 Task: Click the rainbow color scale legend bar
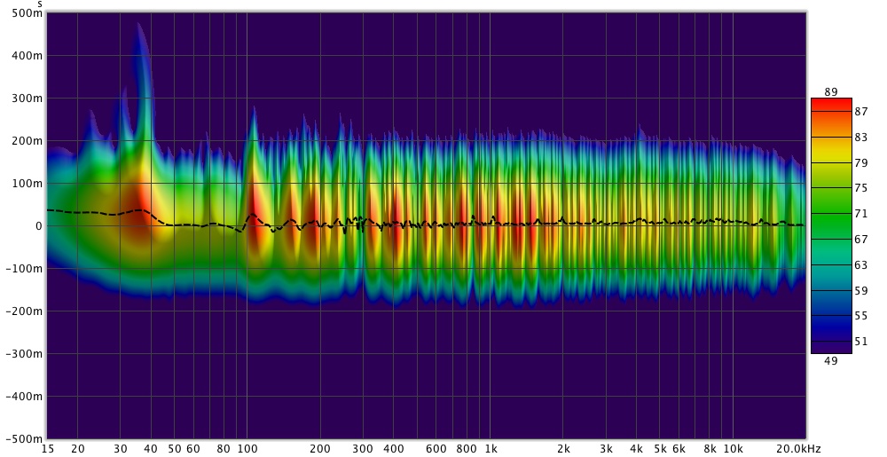point(831,226)
